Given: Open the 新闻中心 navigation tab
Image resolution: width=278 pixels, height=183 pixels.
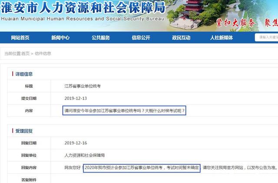Looking at the screenshot, I should pos(60,38).
